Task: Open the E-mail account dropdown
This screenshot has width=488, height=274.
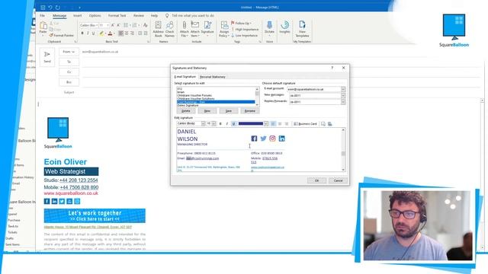Action: 343,89
